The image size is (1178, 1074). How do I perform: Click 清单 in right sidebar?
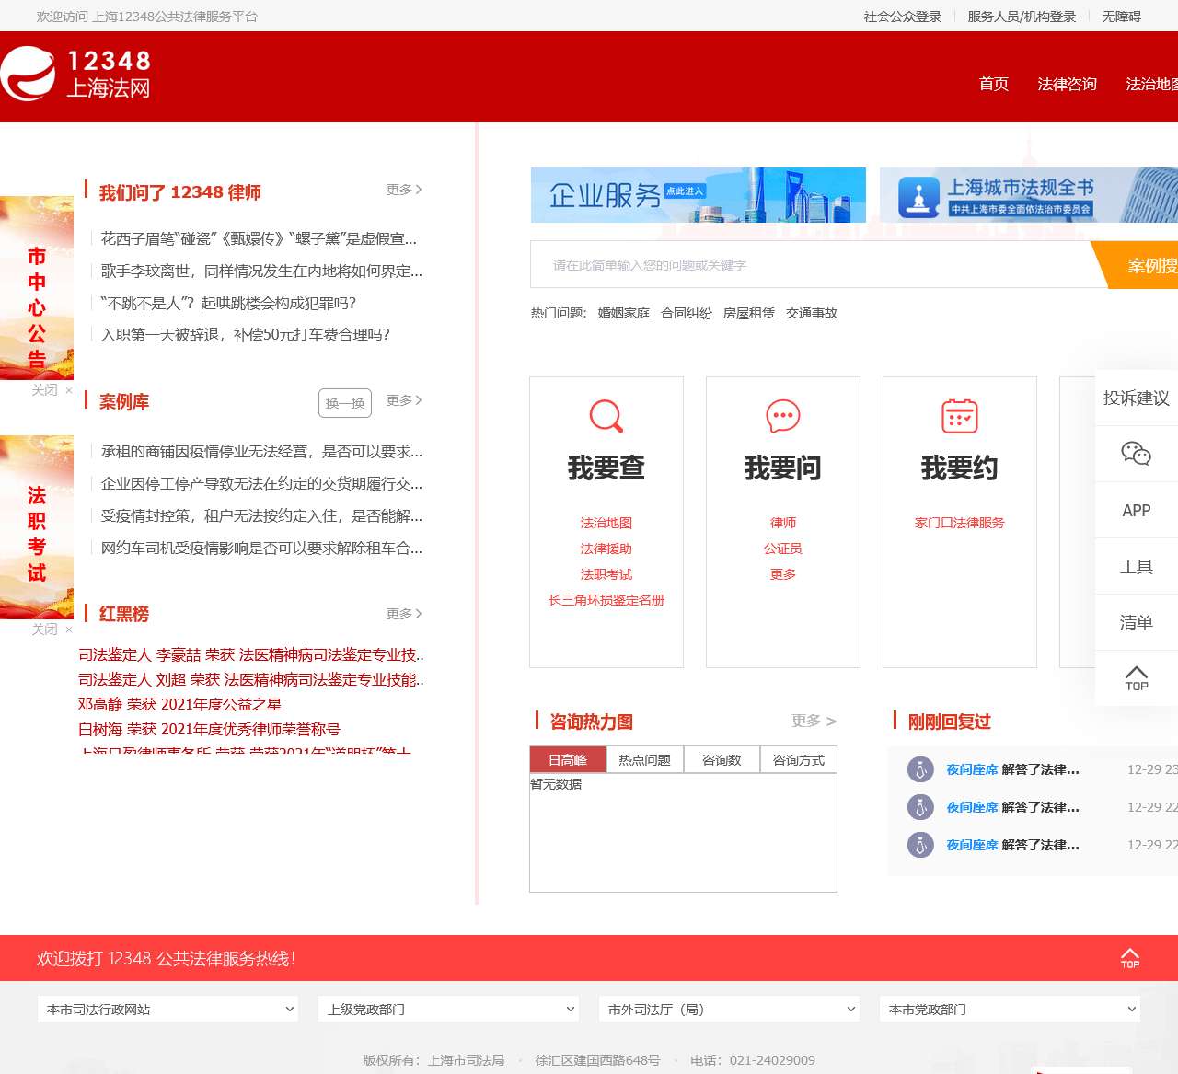coord(1137,622)
